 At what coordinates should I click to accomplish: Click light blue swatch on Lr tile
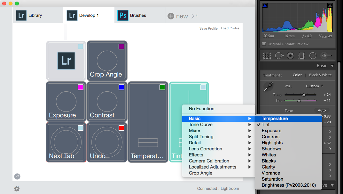click(81, 47)
